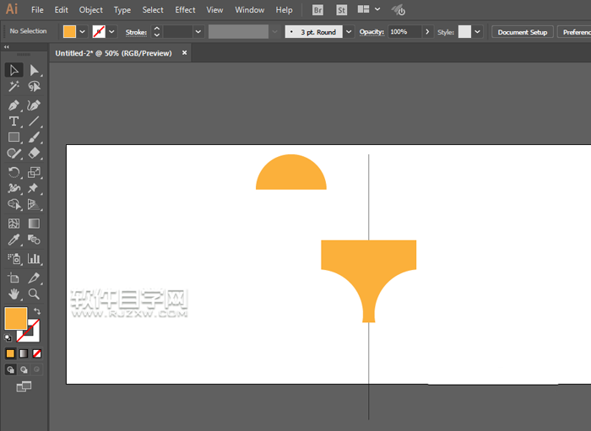Open the Object menu
Screen dimensions: 591x431
pos(90,10)
